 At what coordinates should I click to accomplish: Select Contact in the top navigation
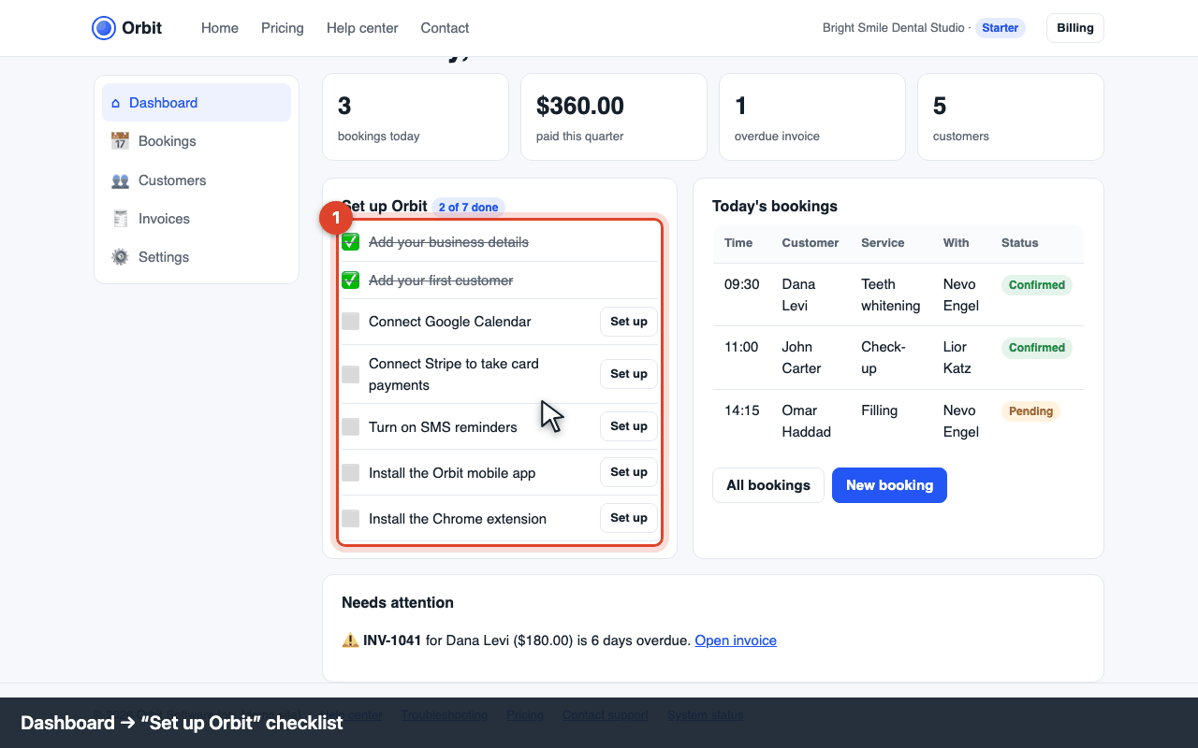click(x=445, y=28)
